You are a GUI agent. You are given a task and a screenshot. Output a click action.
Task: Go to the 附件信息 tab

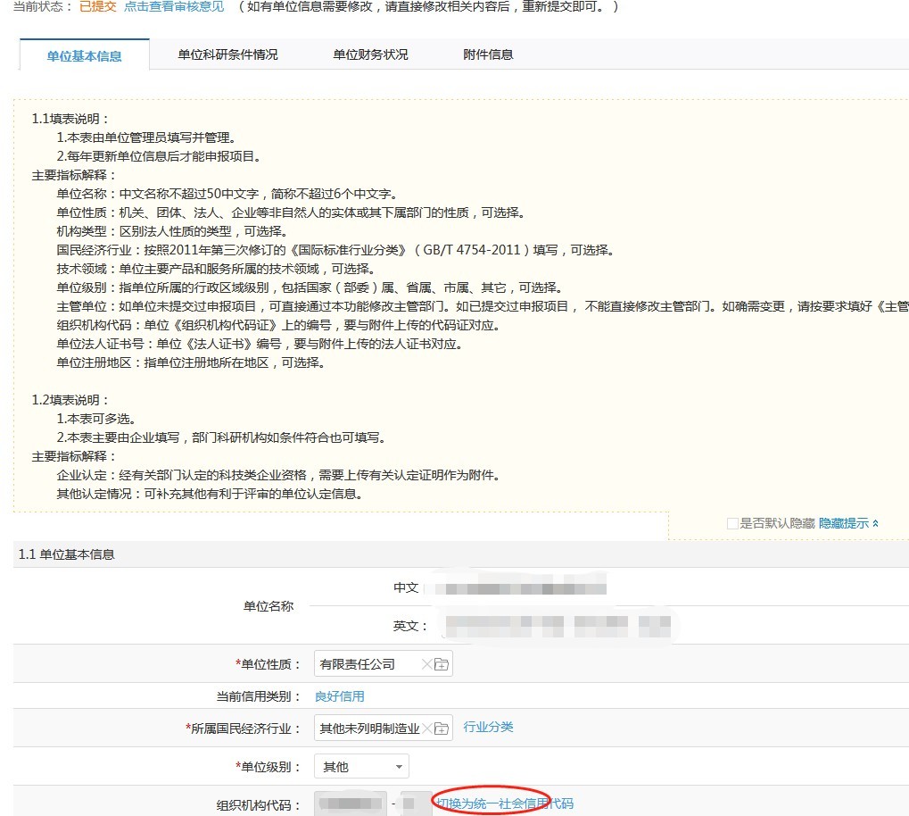[488, 54]
